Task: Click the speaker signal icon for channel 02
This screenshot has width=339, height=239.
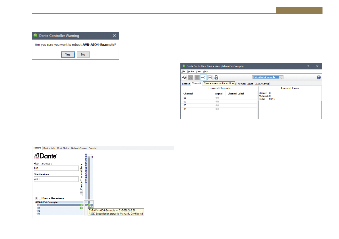Action: click(x=217, y=102)
